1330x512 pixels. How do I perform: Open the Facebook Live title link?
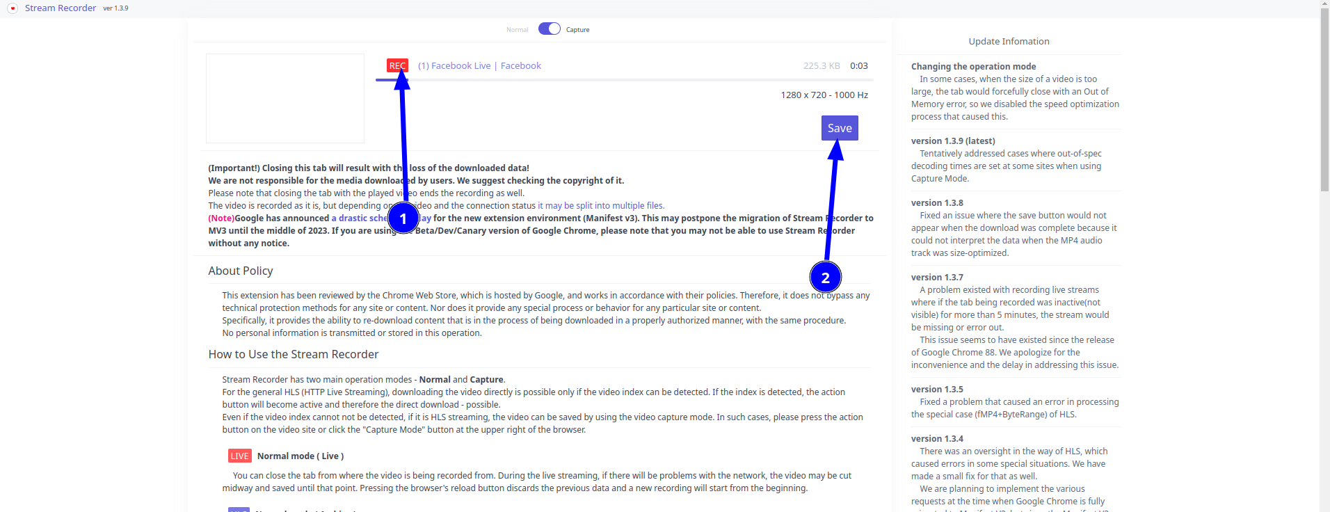click(x=479, y=65)
